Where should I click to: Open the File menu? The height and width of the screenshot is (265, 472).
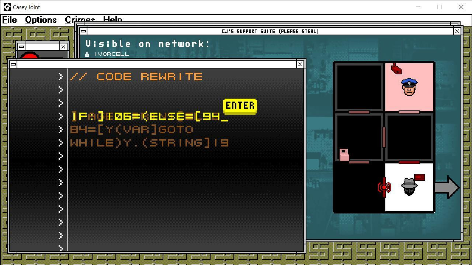pos(10,20)
